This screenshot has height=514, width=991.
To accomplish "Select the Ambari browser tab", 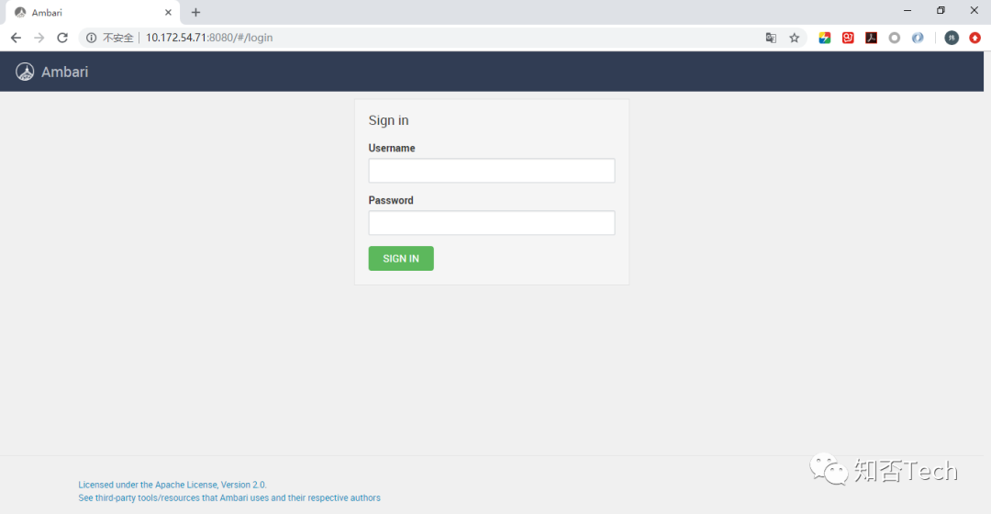I will (x=93, y=13).
